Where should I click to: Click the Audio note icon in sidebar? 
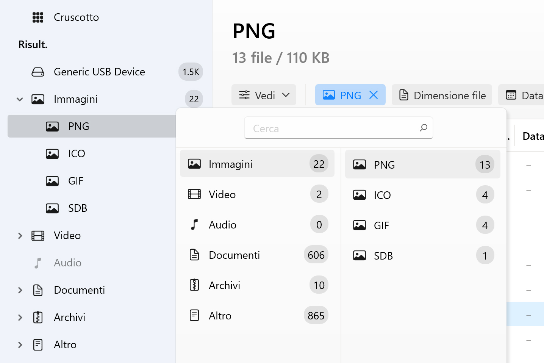(x=38, y=263)
